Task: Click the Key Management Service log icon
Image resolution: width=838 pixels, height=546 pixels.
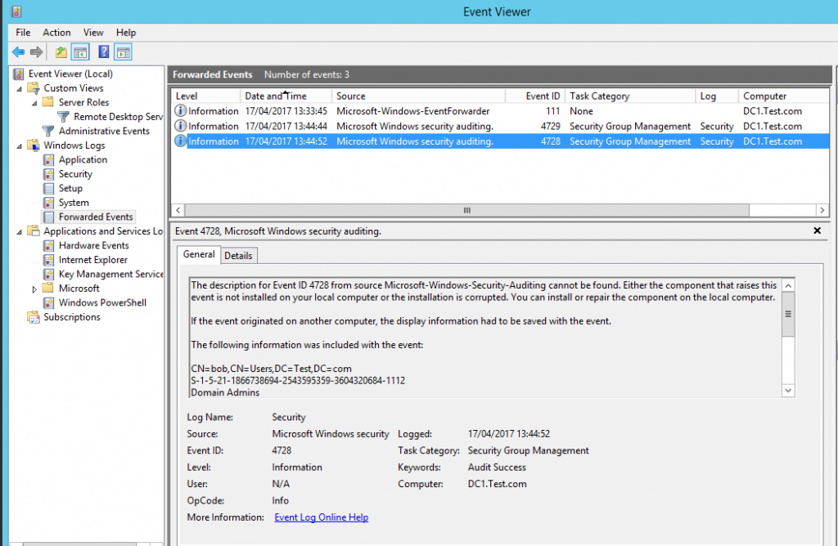Action: pos(48,275)
